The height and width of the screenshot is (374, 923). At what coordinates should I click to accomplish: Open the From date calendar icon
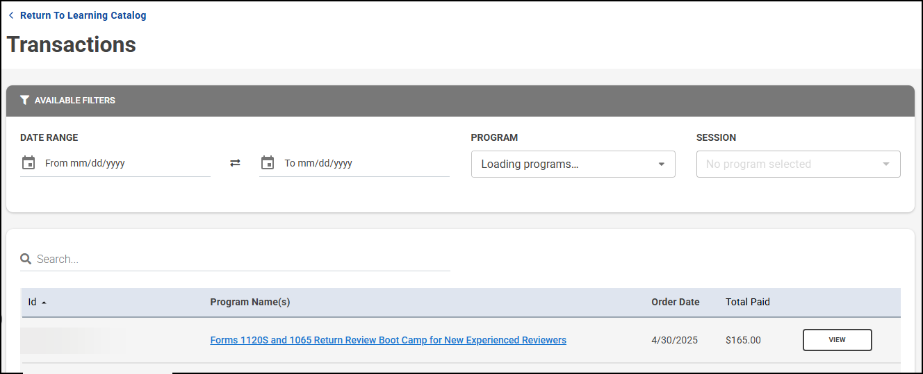pos(28,163)
